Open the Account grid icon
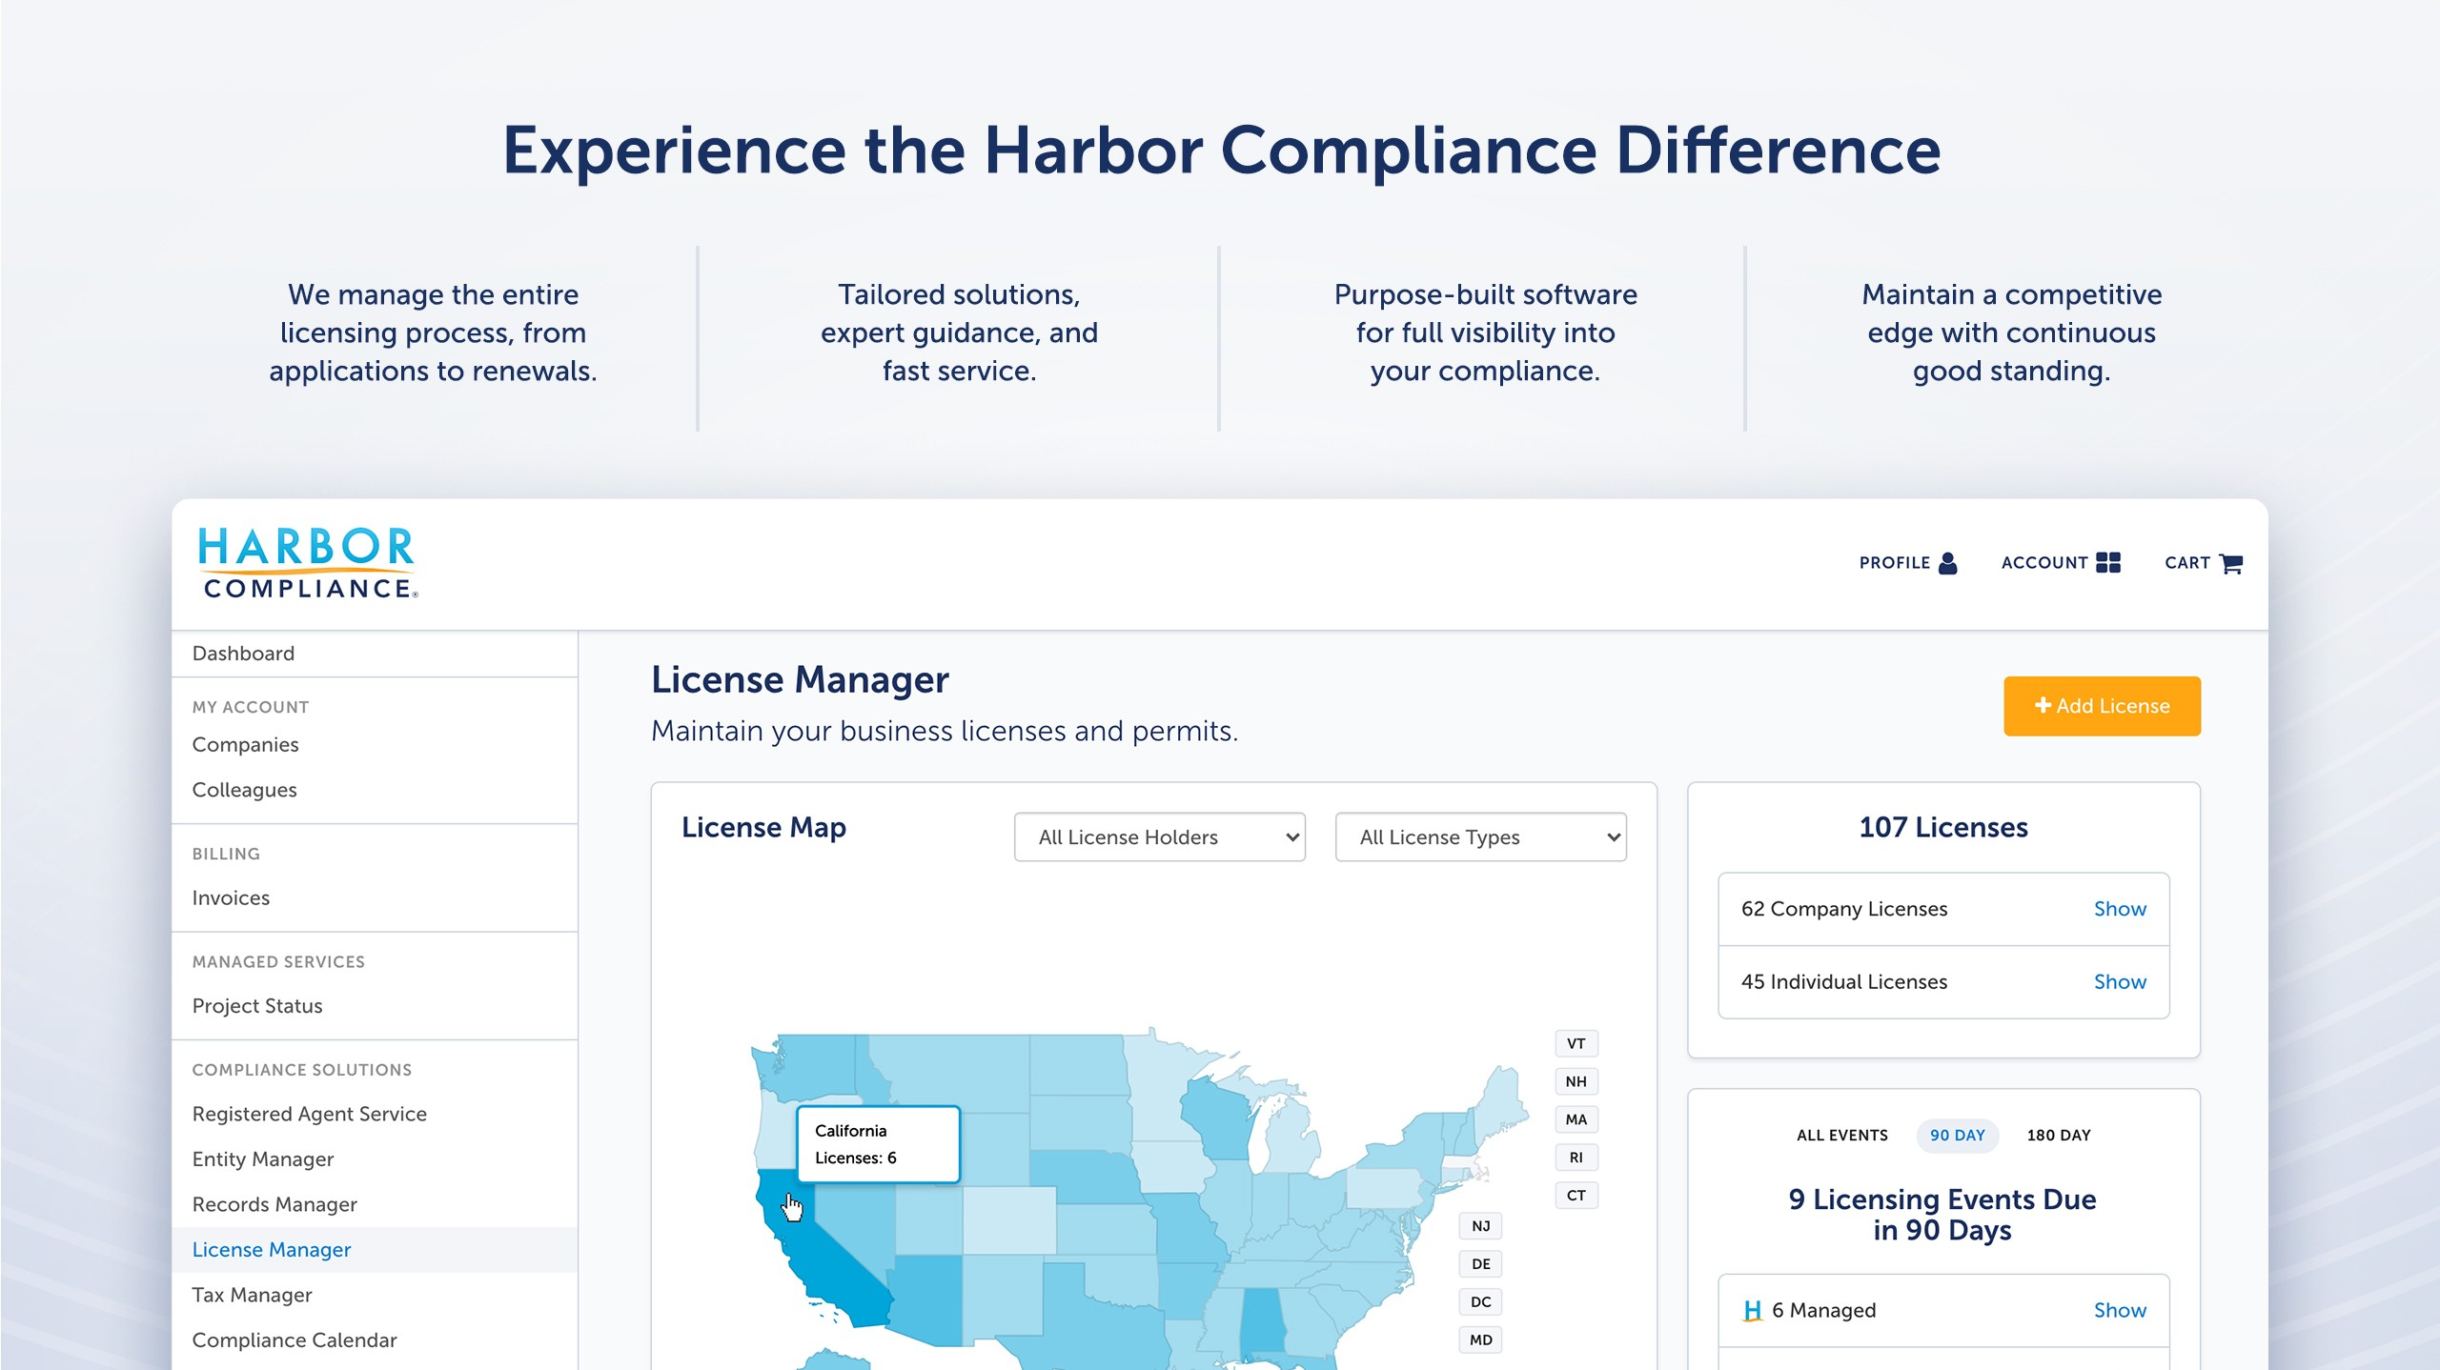2440x1370 pixels. pos(2107,563)
